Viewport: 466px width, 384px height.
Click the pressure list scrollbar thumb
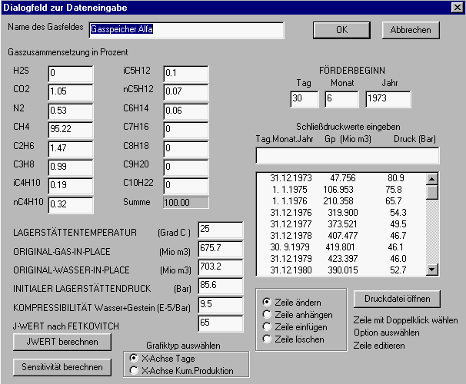(432, 192)
